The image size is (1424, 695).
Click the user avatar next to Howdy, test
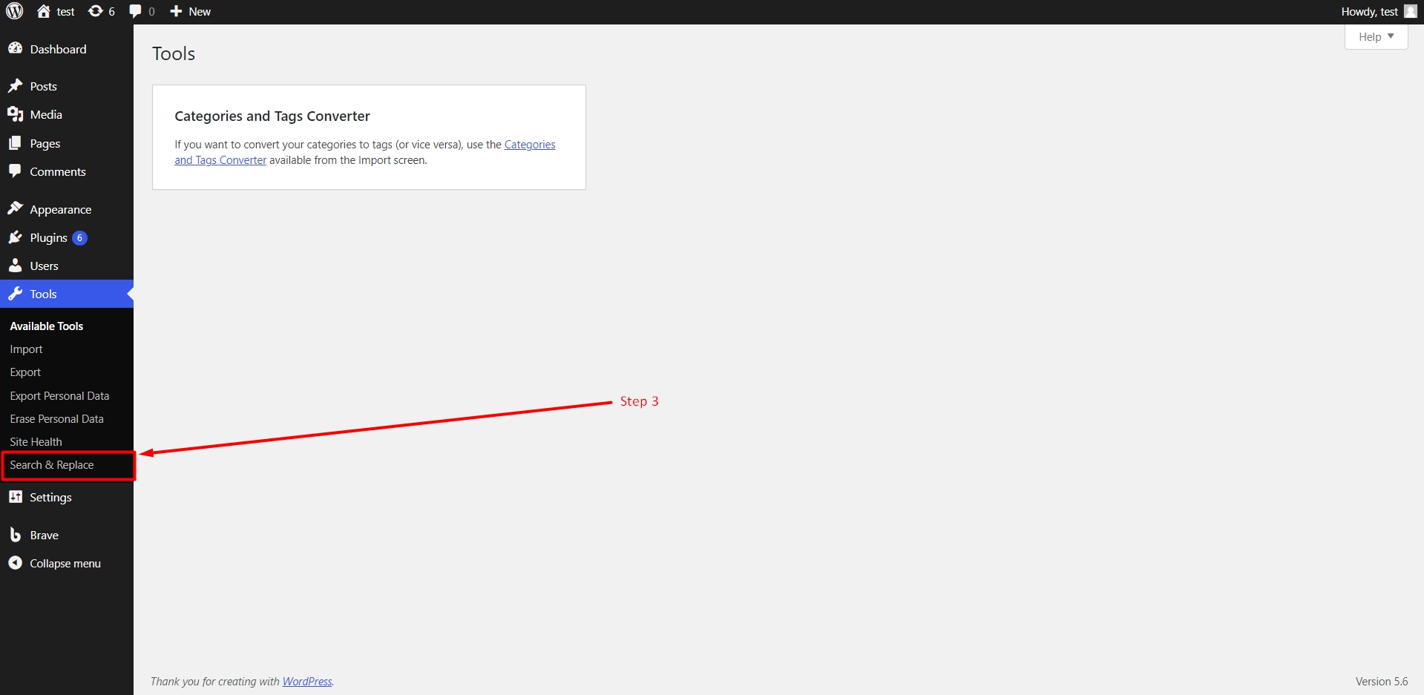point(1411,11)
